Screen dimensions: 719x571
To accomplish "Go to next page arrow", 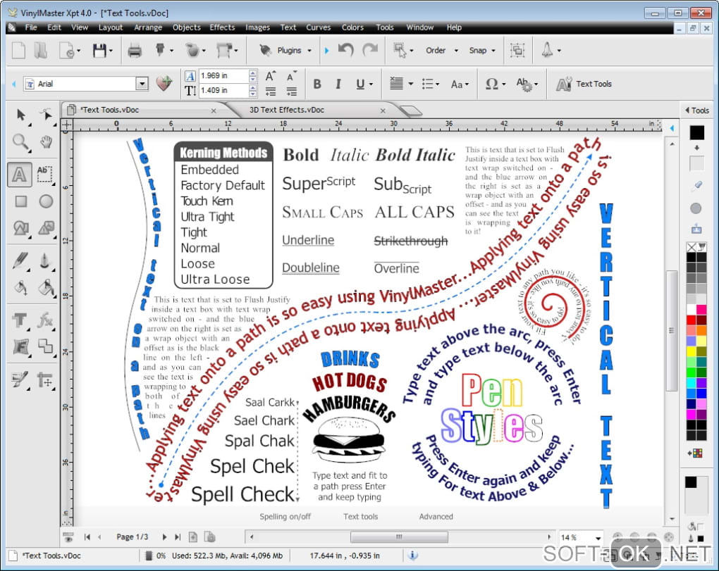I will 164,537.
